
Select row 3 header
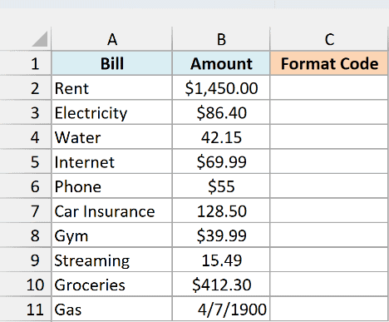[x=26, y=112]
